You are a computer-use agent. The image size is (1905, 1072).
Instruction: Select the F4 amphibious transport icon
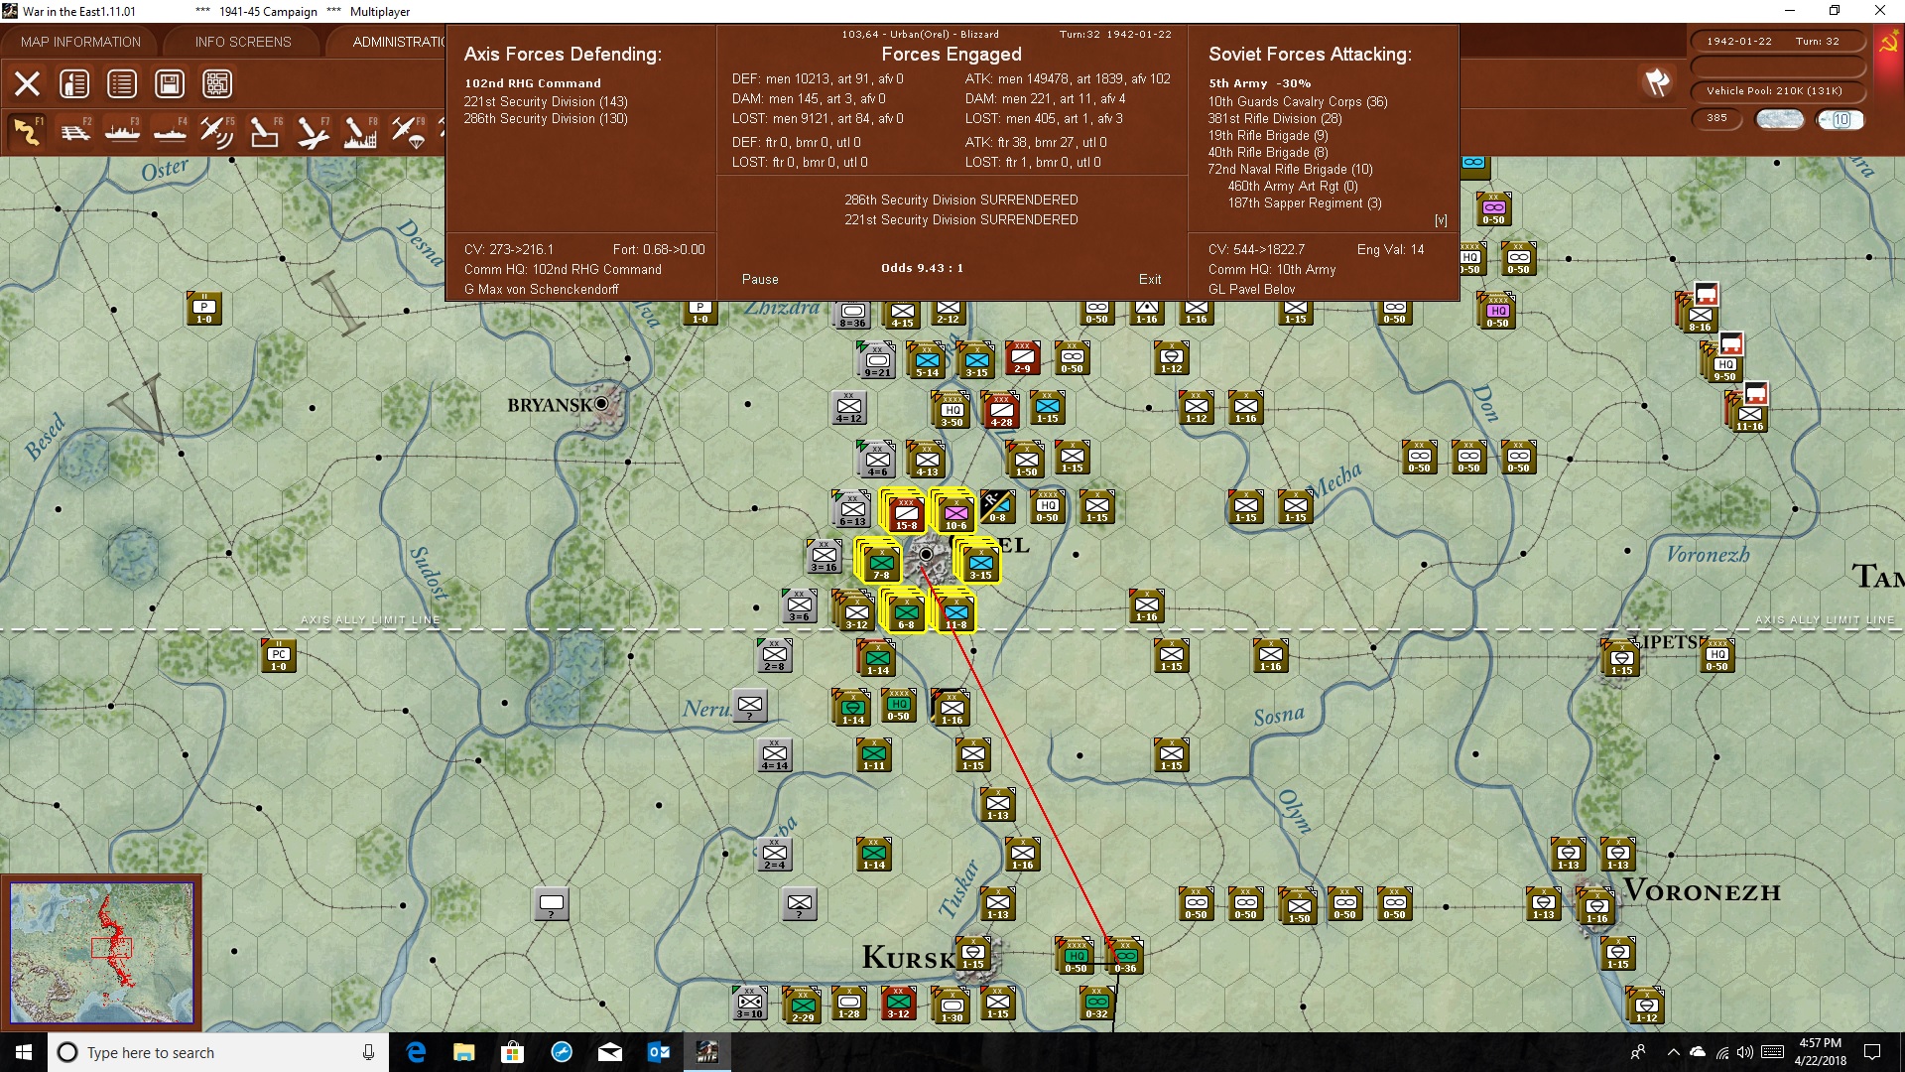(x=170, y=131)
